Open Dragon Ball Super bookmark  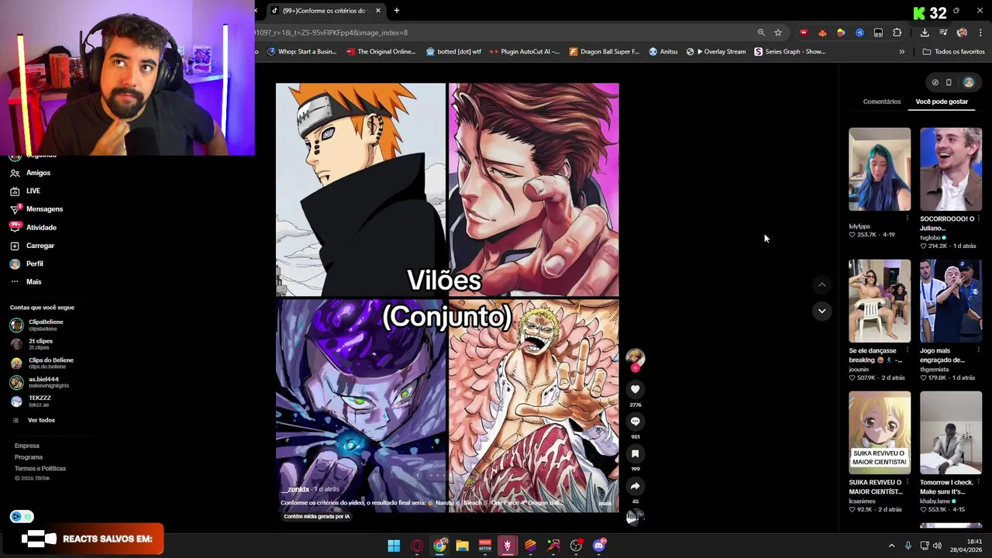[604, 52]
